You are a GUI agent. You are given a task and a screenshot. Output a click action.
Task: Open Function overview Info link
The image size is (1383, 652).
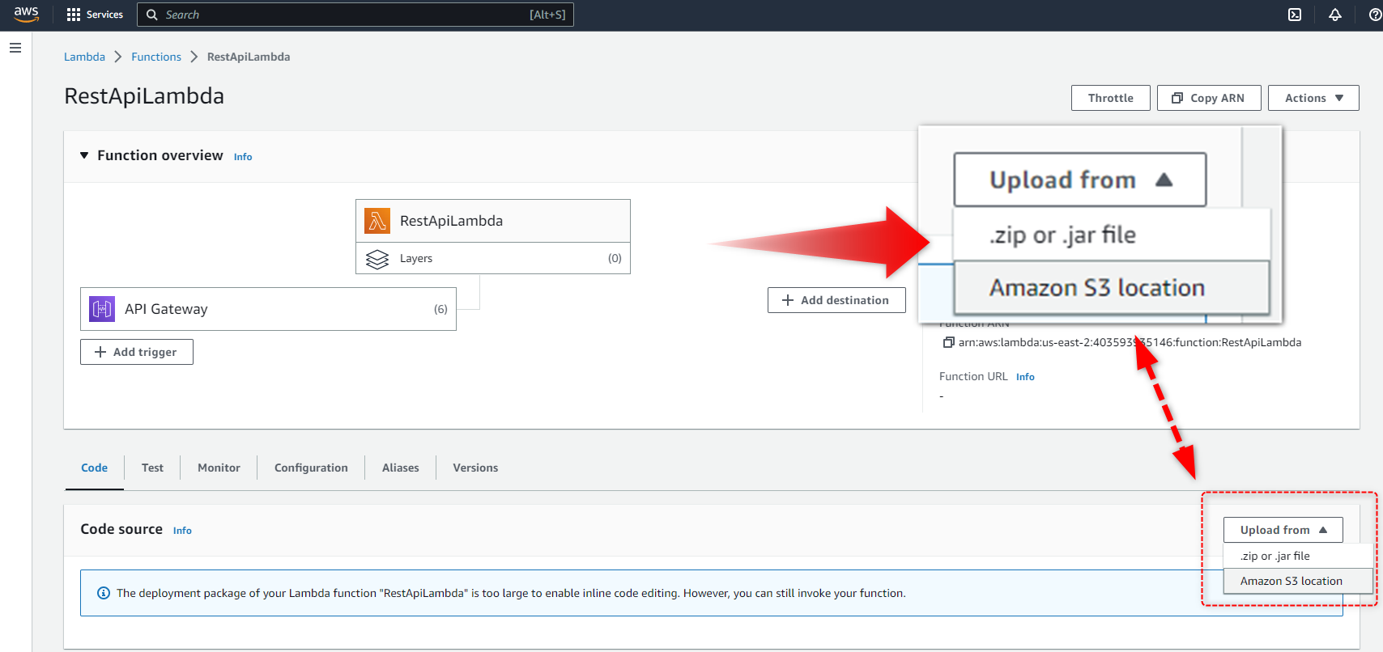243,157
